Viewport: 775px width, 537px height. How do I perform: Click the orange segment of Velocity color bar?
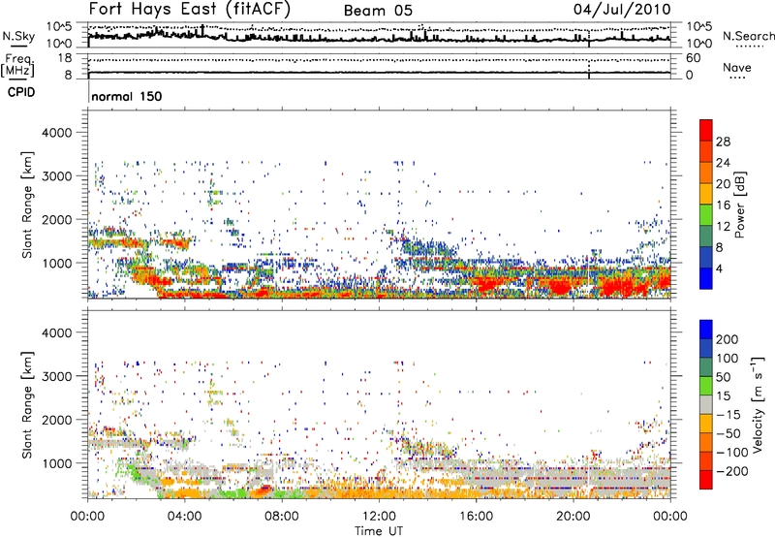(706, 443)
